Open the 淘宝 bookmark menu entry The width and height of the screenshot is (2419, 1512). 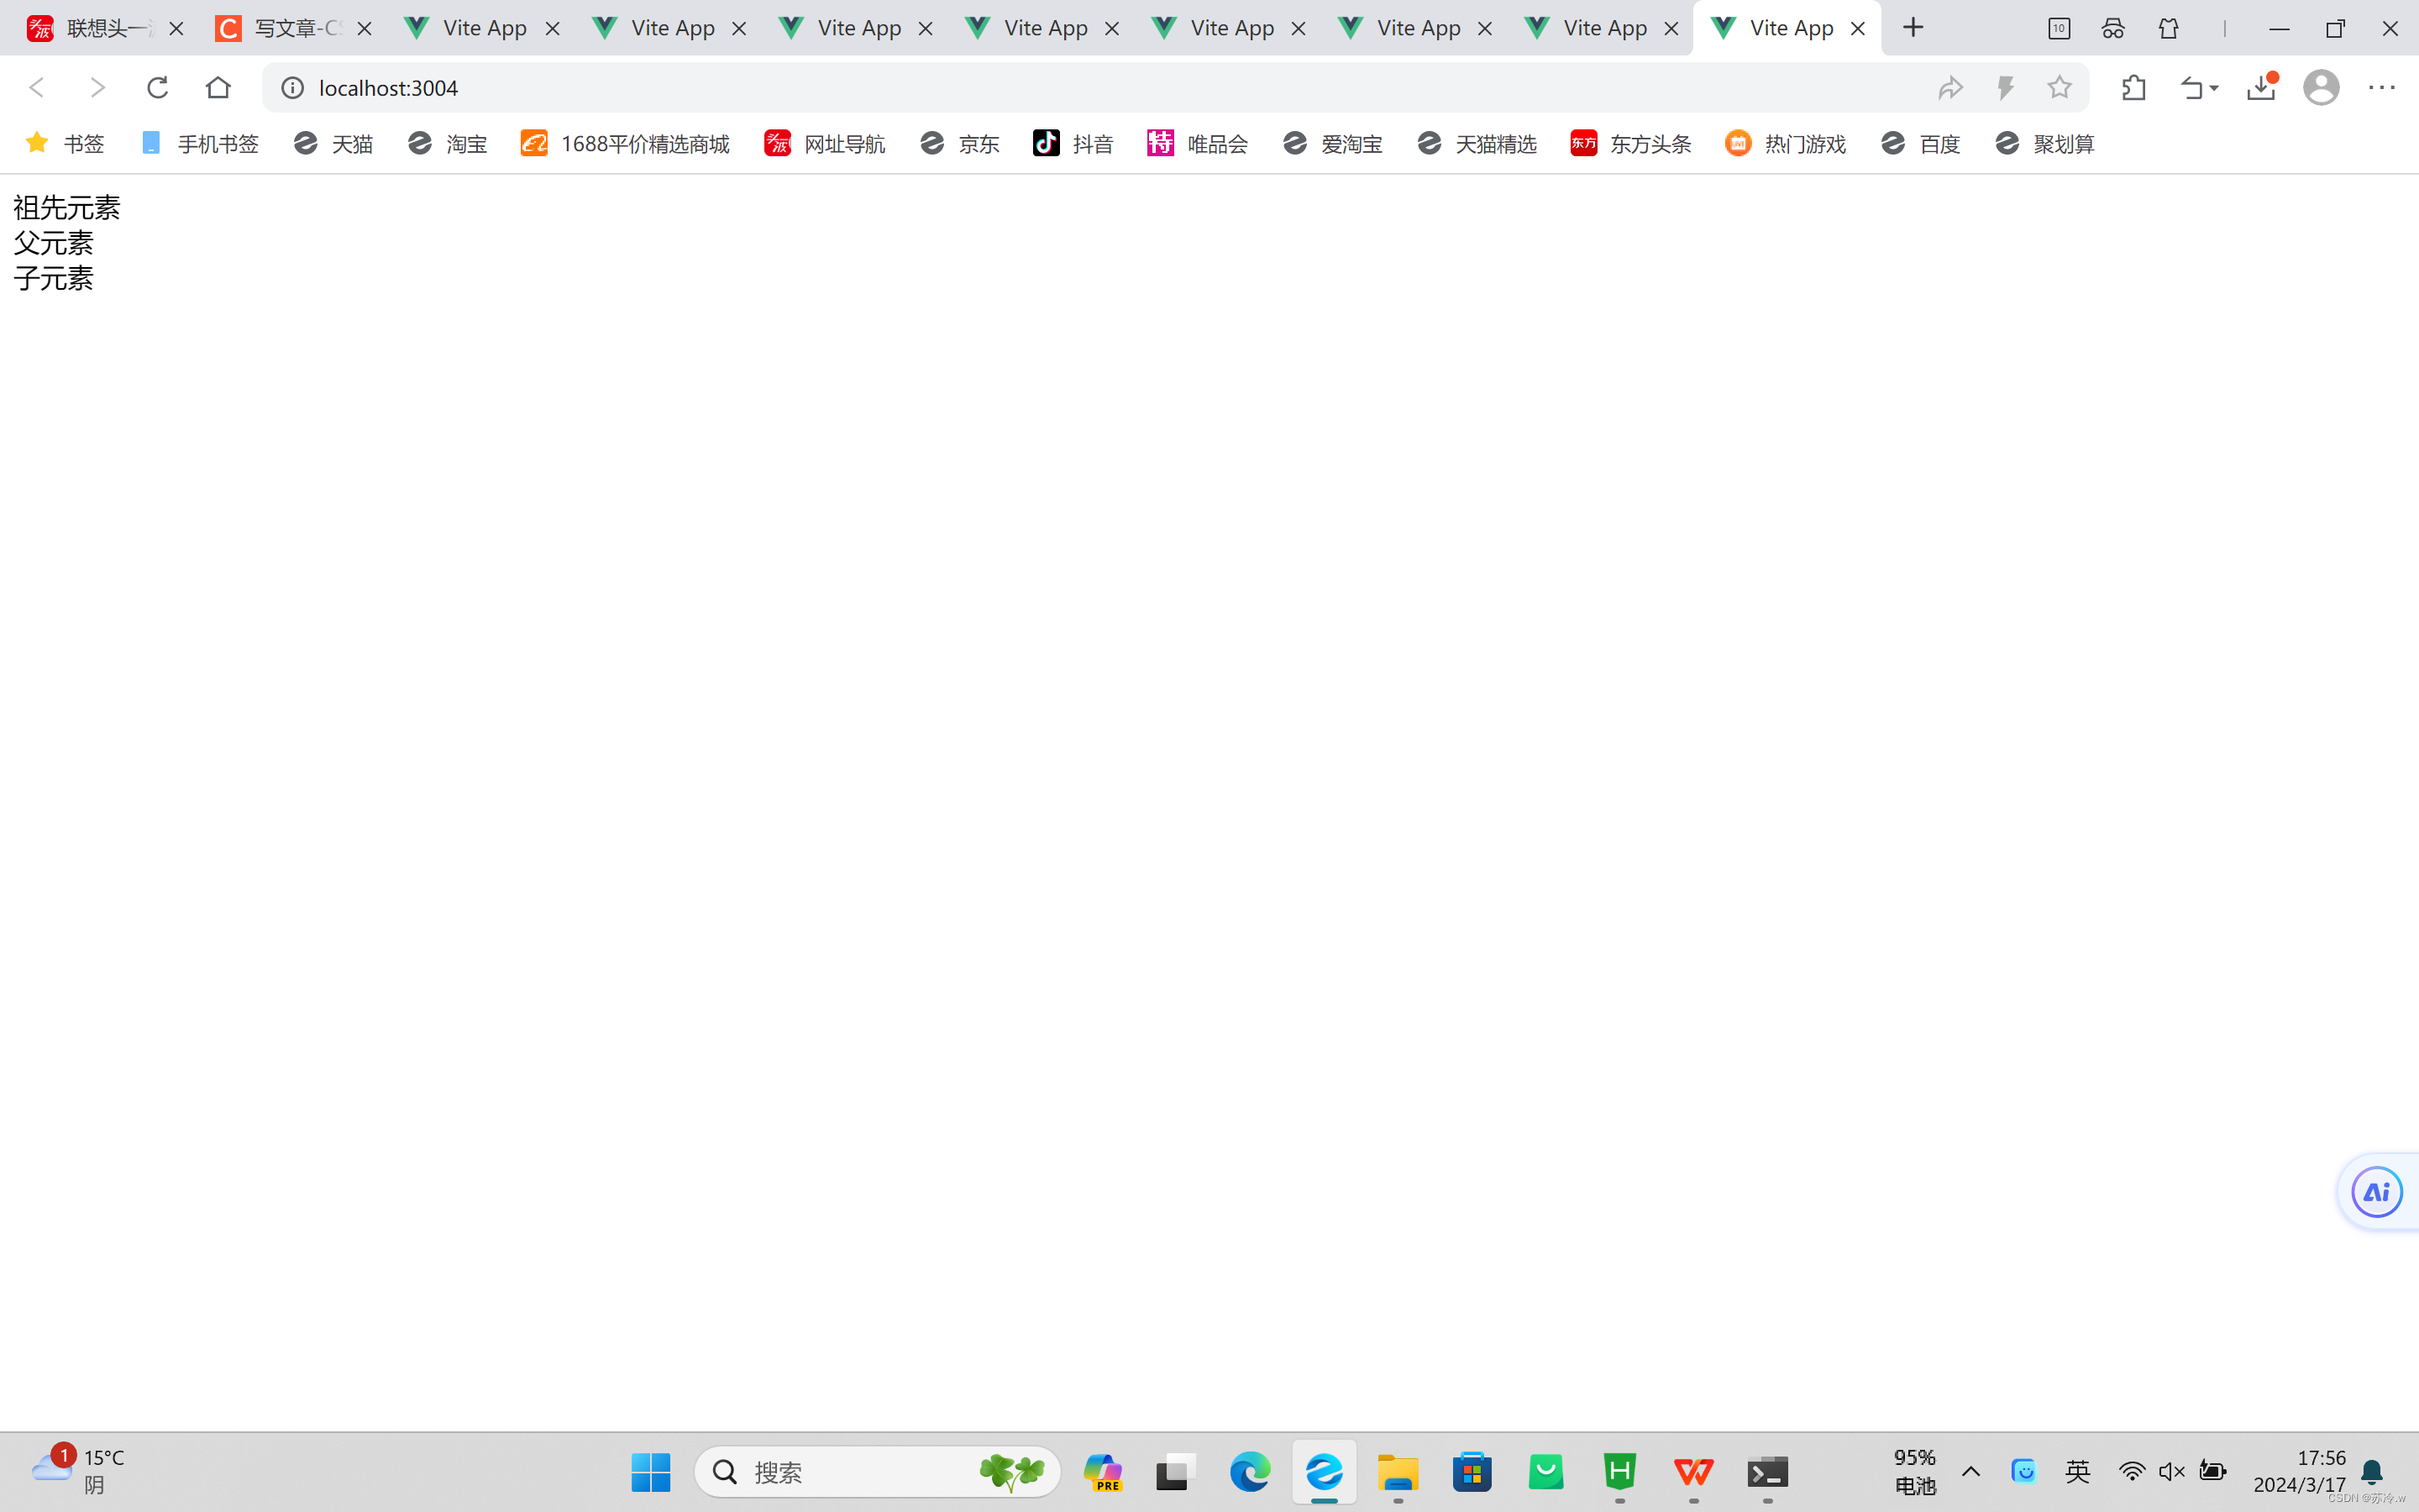(444, 143)
